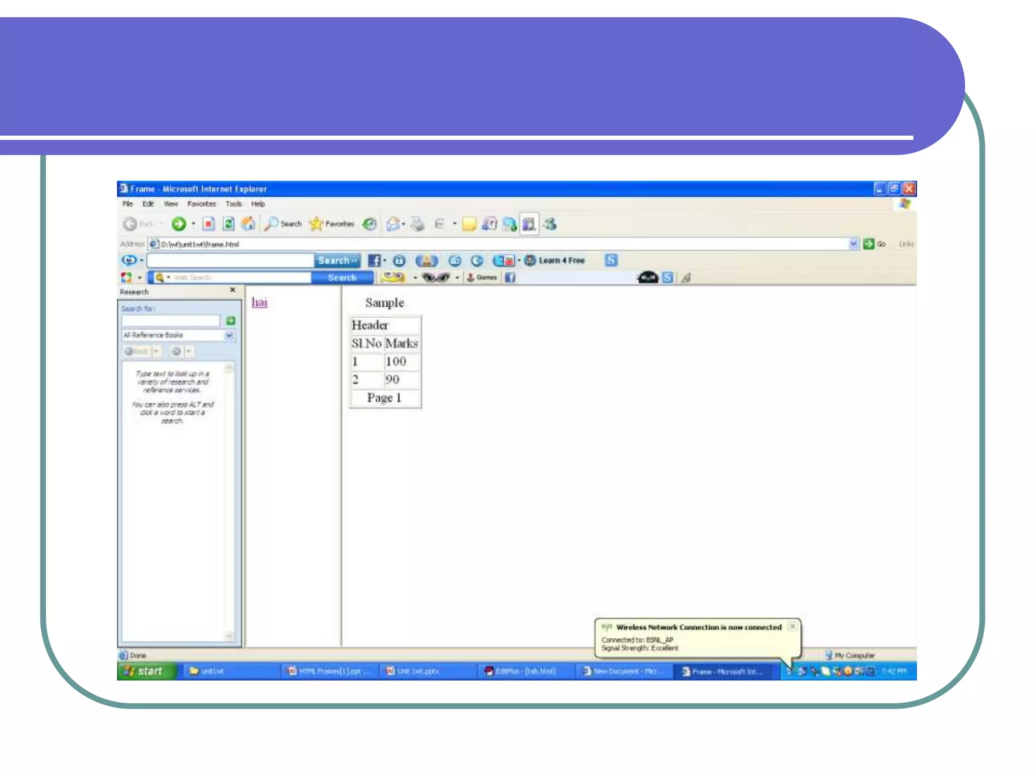Click the green Forward arrow button
Screen dimensions: 1034x775
[x=178, y=224]
